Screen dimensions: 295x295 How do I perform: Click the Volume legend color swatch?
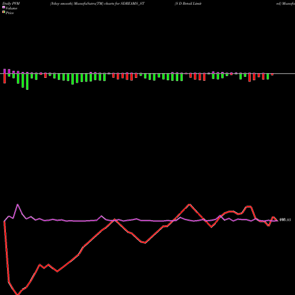point(4,7)
